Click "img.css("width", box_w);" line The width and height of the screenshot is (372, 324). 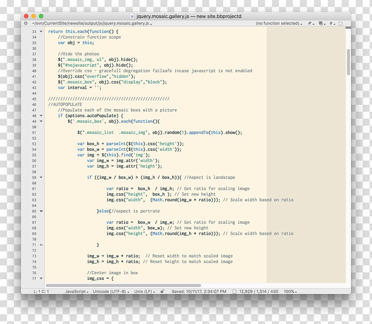tap(135, 228)
